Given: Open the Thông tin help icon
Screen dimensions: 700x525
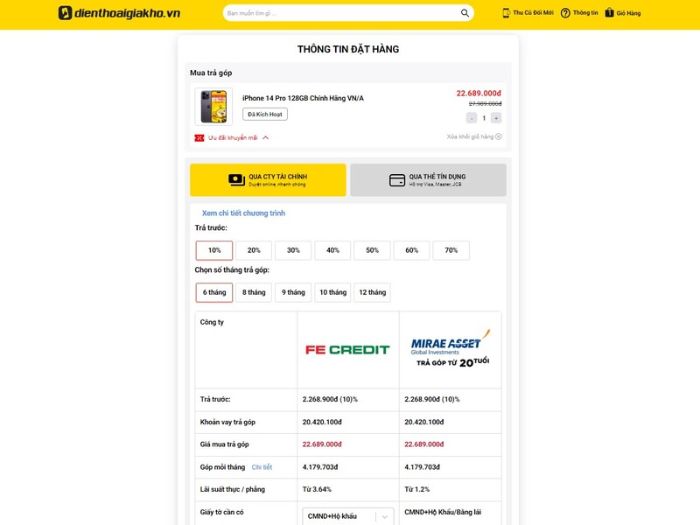Looking at the screenshot, I should [565, 13].
